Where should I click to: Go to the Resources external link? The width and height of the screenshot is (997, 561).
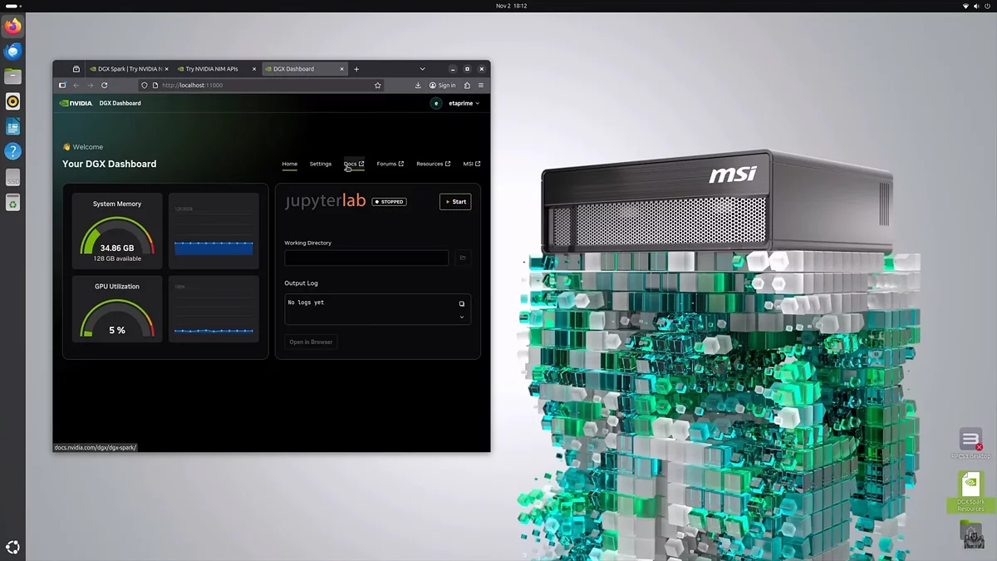433,164
